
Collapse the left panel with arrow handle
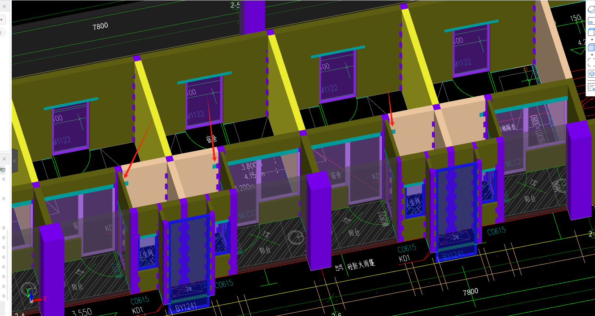[x=14, y=161]
